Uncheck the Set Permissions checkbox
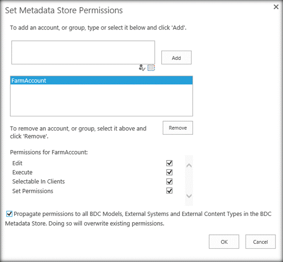 [170, 191]
